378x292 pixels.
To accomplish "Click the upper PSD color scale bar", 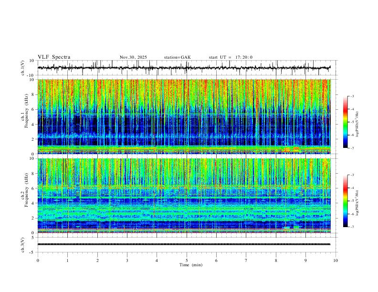I will click(345, 122).
